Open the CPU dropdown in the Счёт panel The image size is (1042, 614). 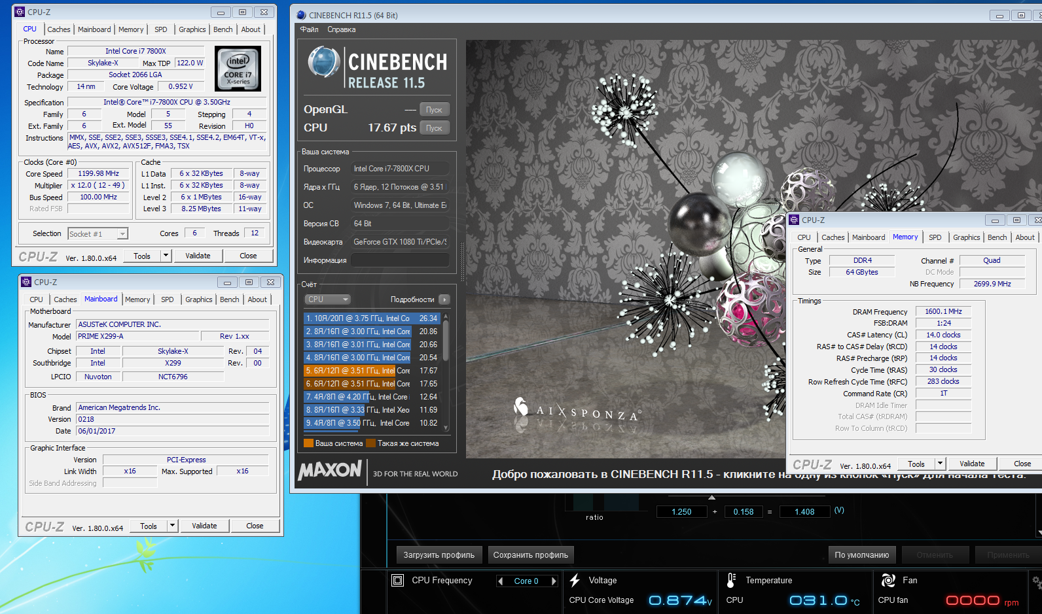[328, 299]
